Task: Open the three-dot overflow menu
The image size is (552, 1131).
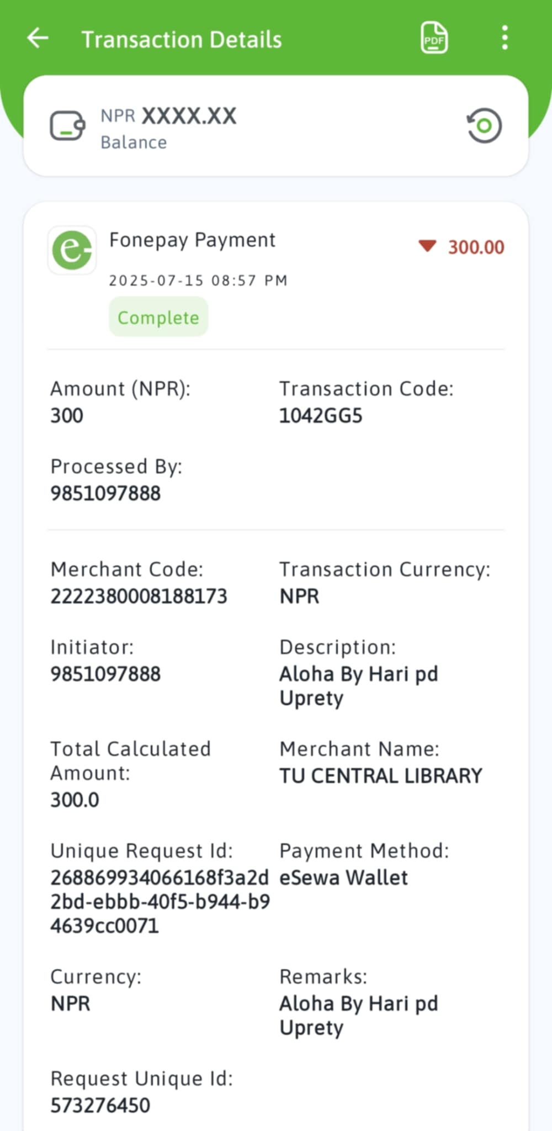Action: tap(505, 38)
